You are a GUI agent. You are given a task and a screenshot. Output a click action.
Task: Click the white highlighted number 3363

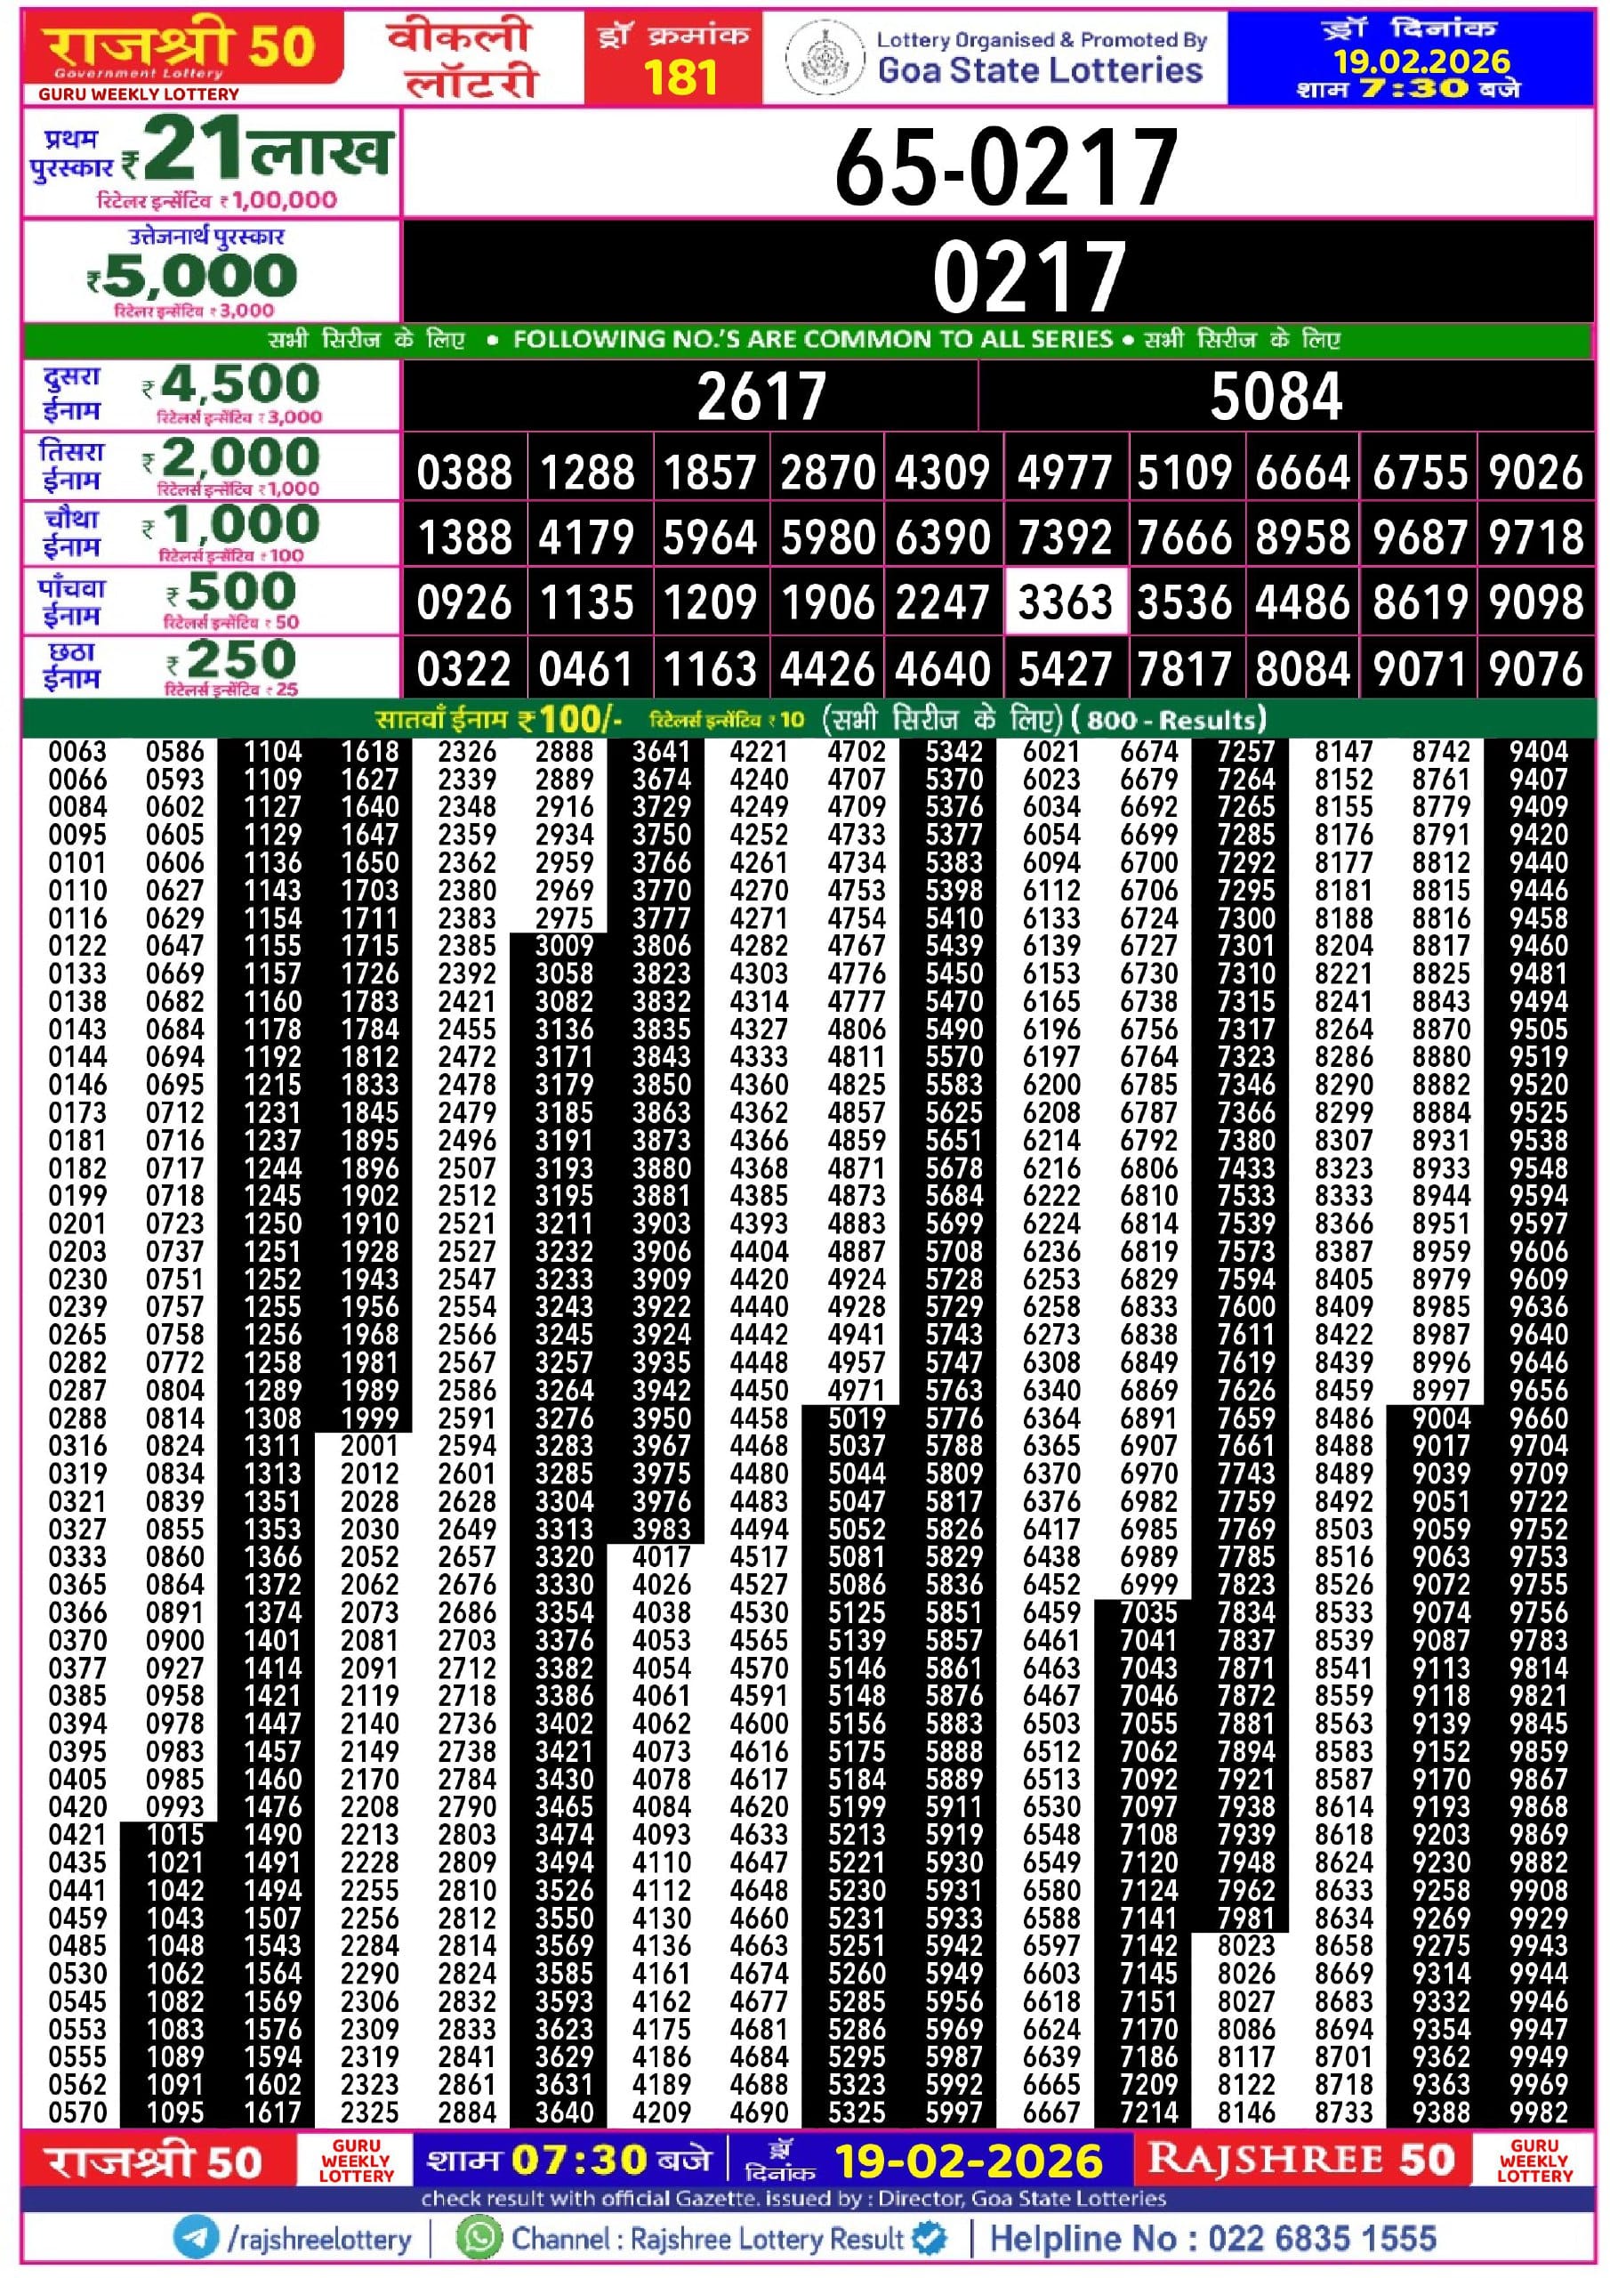1065,602
